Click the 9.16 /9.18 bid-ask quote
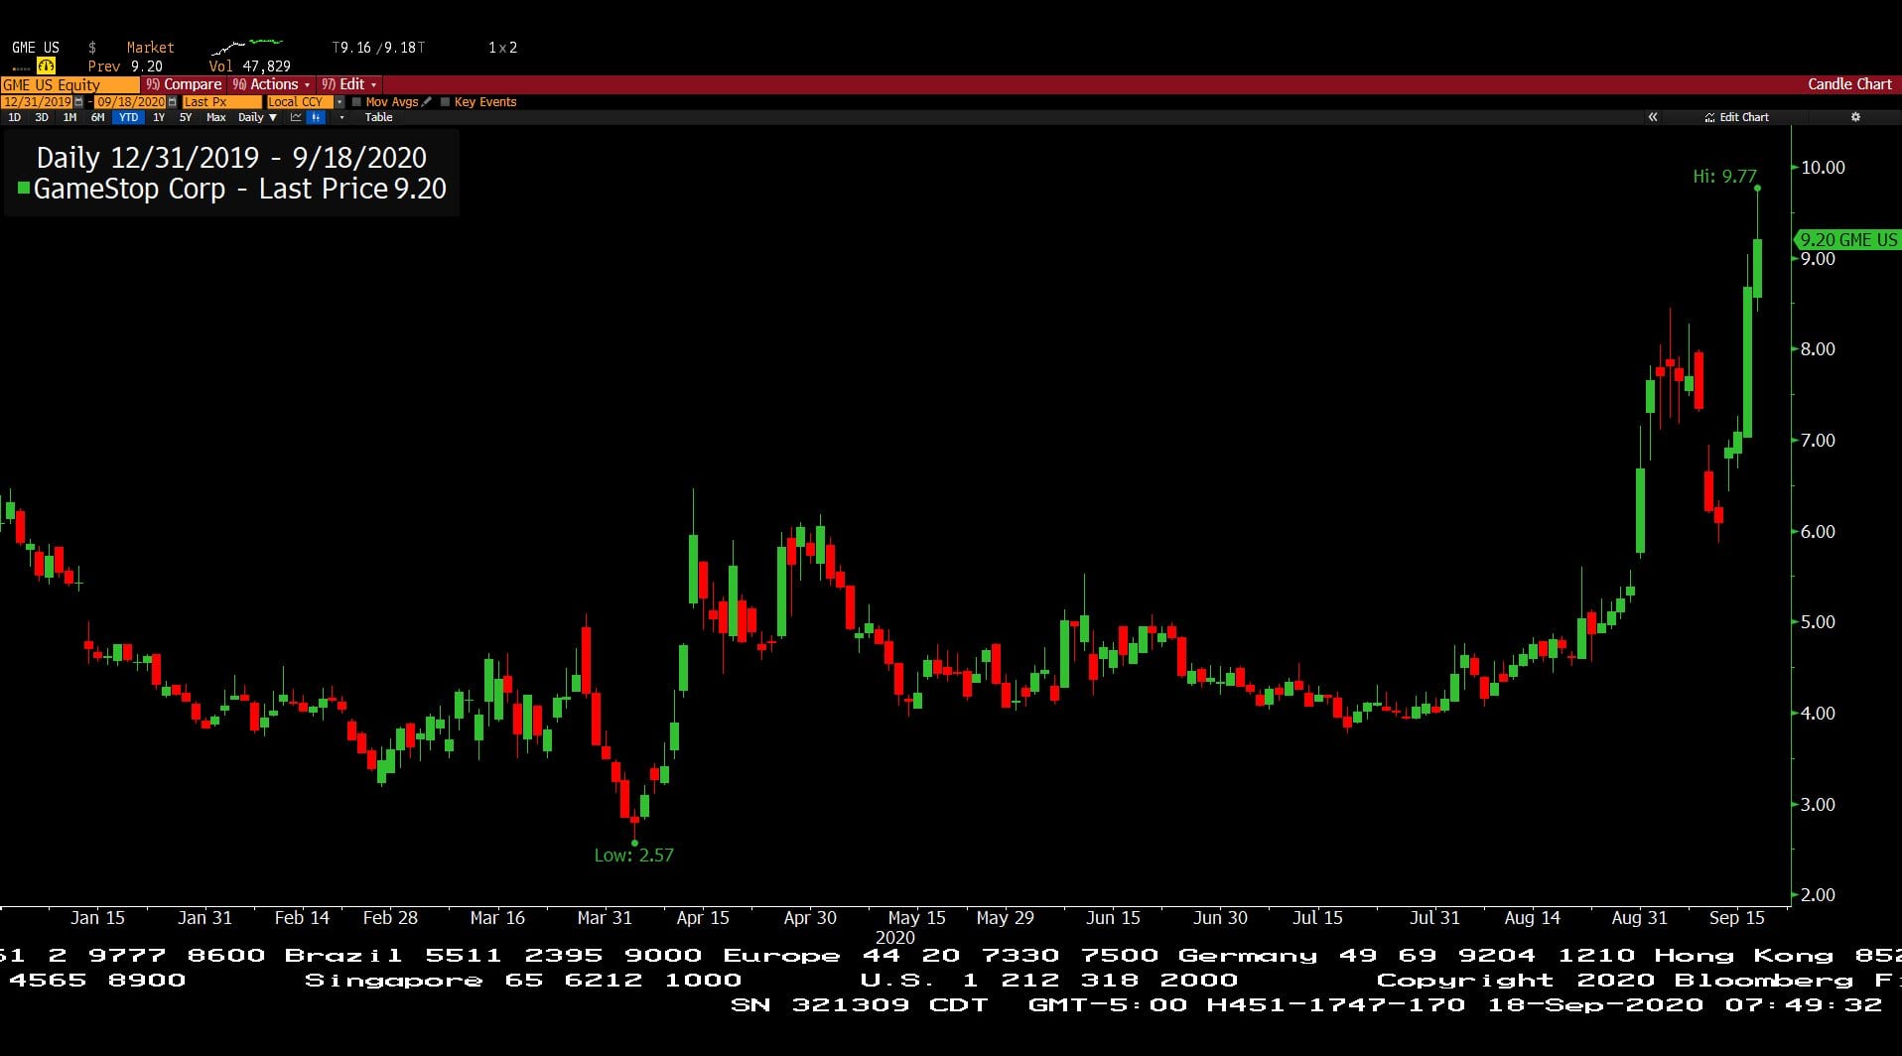Screen dimensions: 1902x1056 (378, 47)
